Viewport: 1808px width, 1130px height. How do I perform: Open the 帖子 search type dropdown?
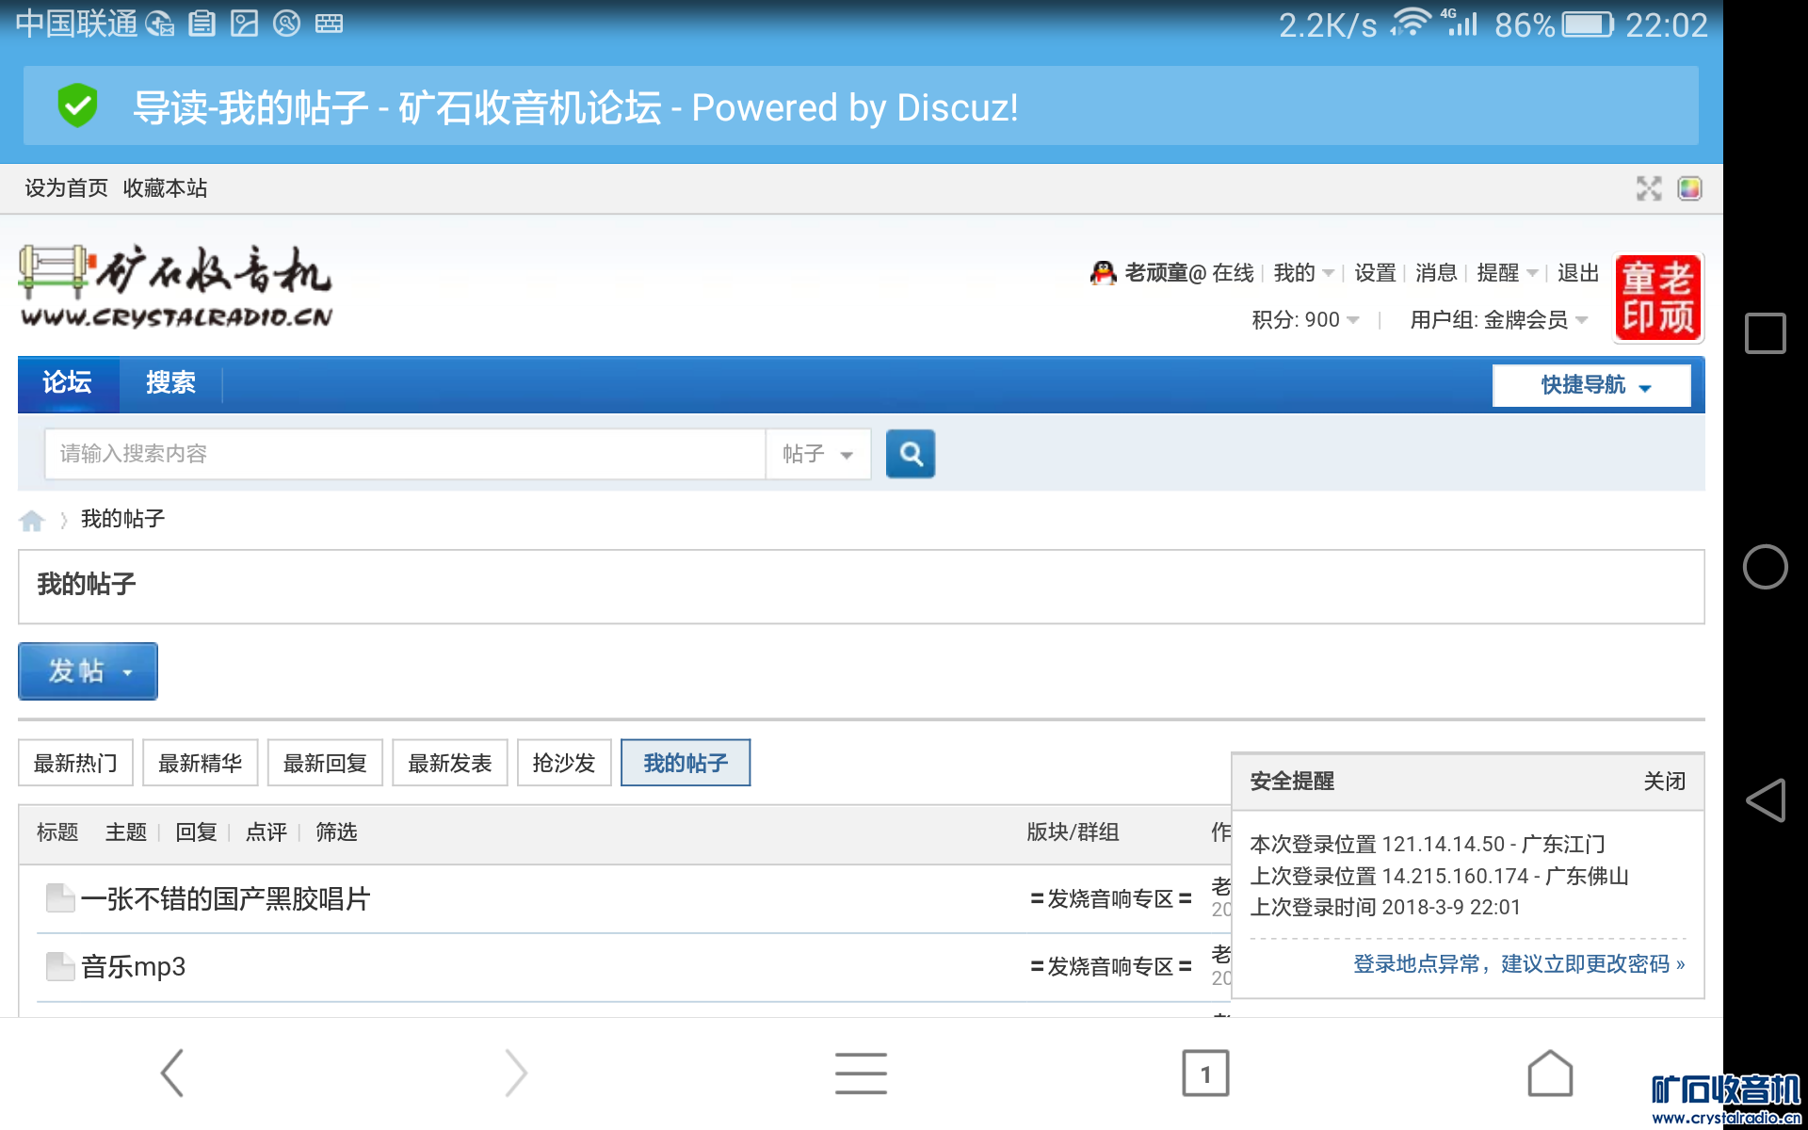pyautogui.click(x=817, y=455)
